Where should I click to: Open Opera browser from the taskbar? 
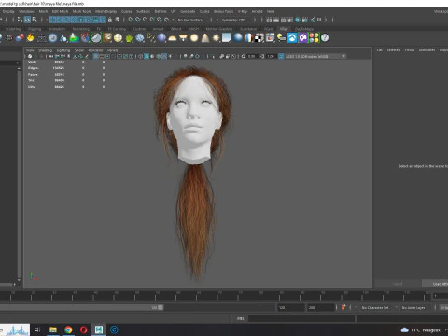[x=84, y=329]
